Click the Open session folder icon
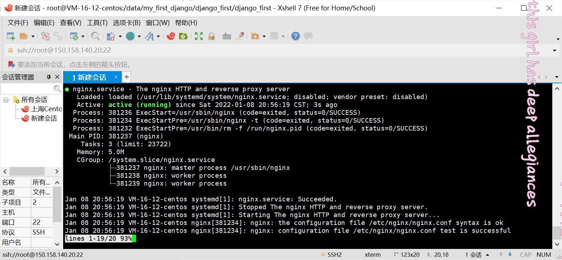 (x=24, y=36)
